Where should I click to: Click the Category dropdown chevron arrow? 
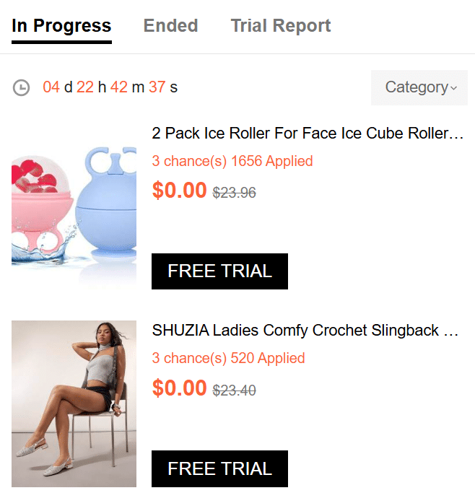(x=453, y=88)
